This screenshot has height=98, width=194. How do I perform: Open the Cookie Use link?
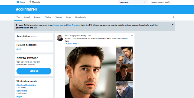[x=58, y=25]
